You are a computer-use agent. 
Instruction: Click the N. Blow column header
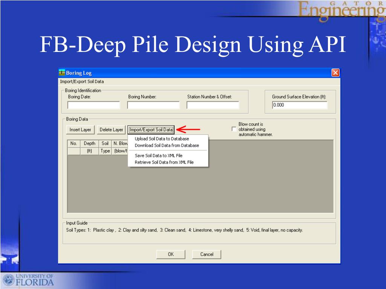click(120, 147)
